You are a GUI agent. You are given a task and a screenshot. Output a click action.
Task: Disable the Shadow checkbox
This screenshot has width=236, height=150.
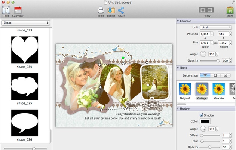[202, 115]
